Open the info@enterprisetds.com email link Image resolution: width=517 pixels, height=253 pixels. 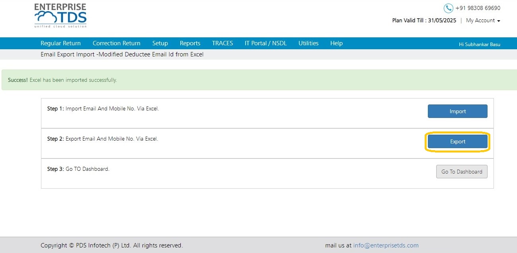pos(386,245)
